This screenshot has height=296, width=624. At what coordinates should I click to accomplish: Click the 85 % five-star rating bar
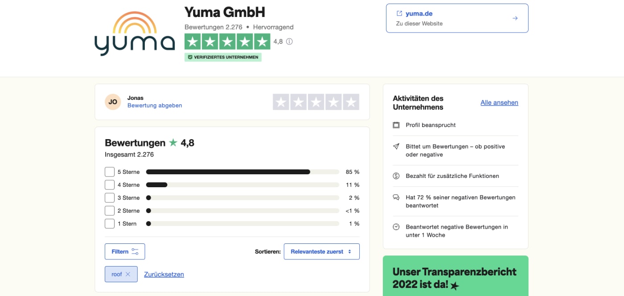click(228, 172)
